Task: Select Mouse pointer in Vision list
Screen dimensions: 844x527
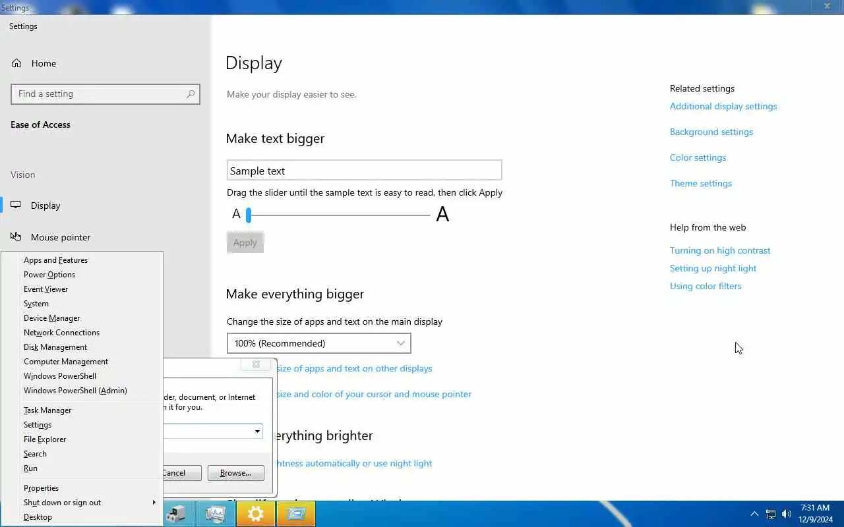Action: [61, 237]
